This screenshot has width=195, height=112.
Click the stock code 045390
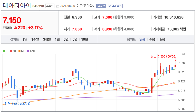point(38,6)
